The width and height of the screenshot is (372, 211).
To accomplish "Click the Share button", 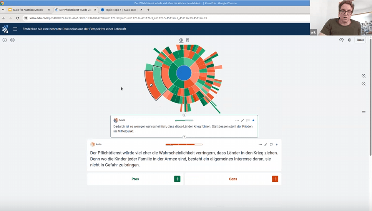I will pos(360,40).
